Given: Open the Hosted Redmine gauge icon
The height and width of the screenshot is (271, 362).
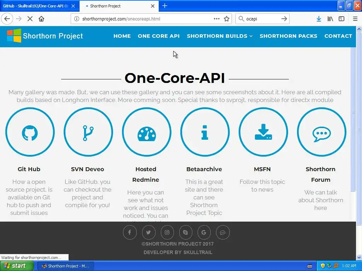Looking at the screenshot, I should tap(147, 132).
